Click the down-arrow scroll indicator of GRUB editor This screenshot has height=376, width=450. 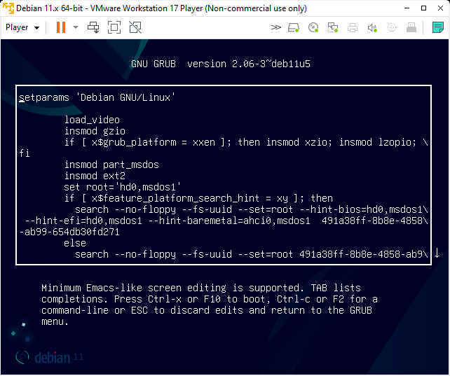coord(437,253)
